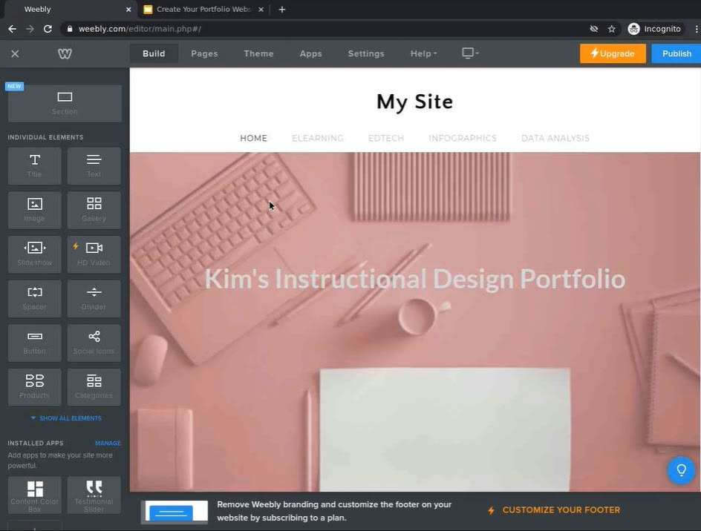The image size is (701, 531).
Task: Select the Spacer element icon
Action: [x=34, y=298]
